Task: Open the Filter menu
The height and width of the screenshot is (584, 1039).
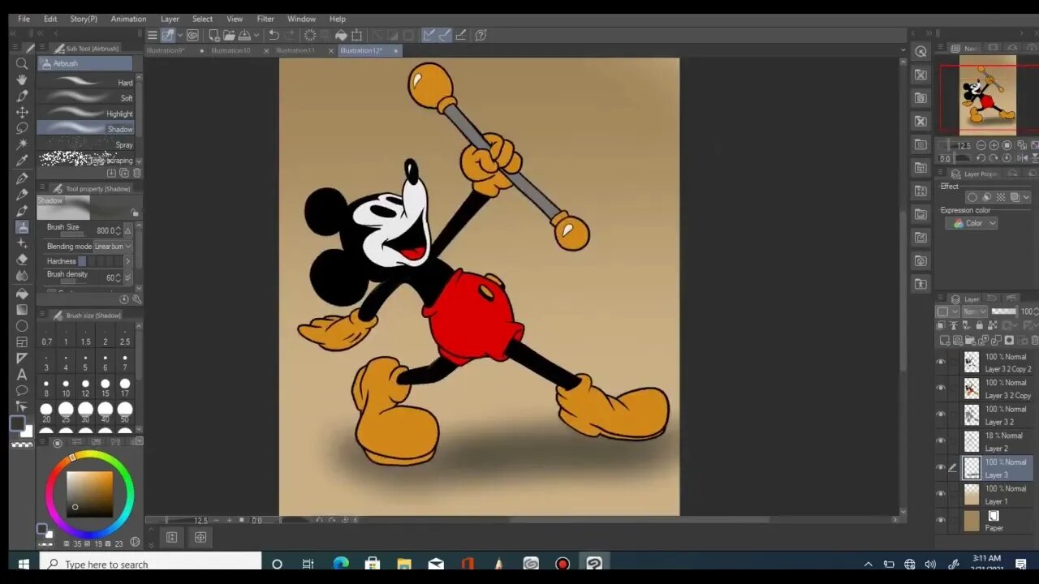Action: [x=265, y=19]
